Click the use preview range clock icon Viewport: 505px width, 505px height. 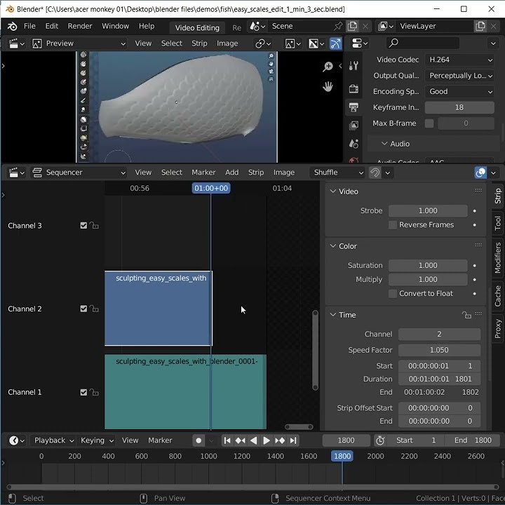click(x=380, y=440)
